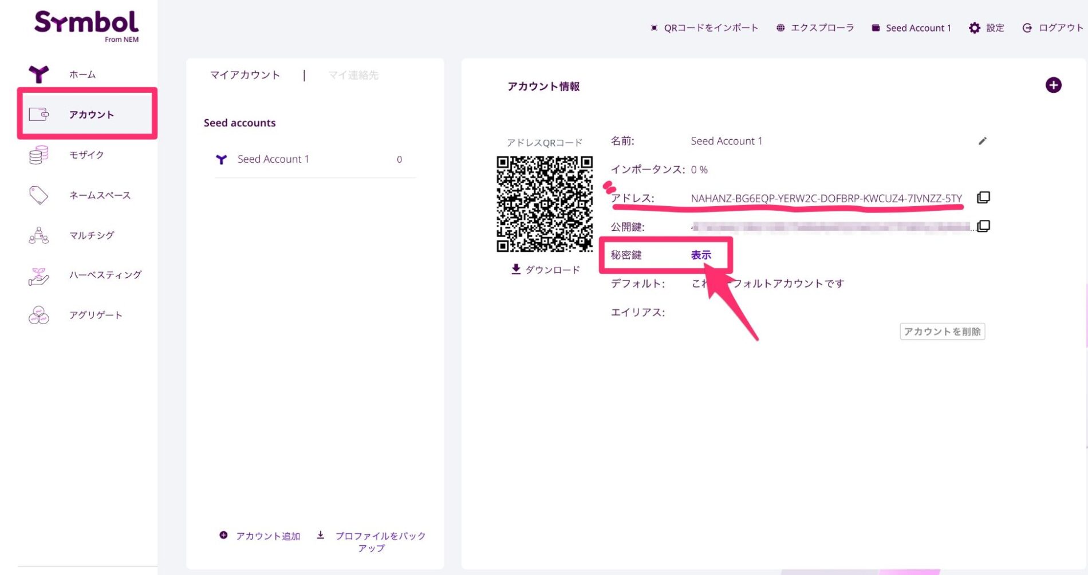Click the QR import icon in top bar

click(654, 28)
